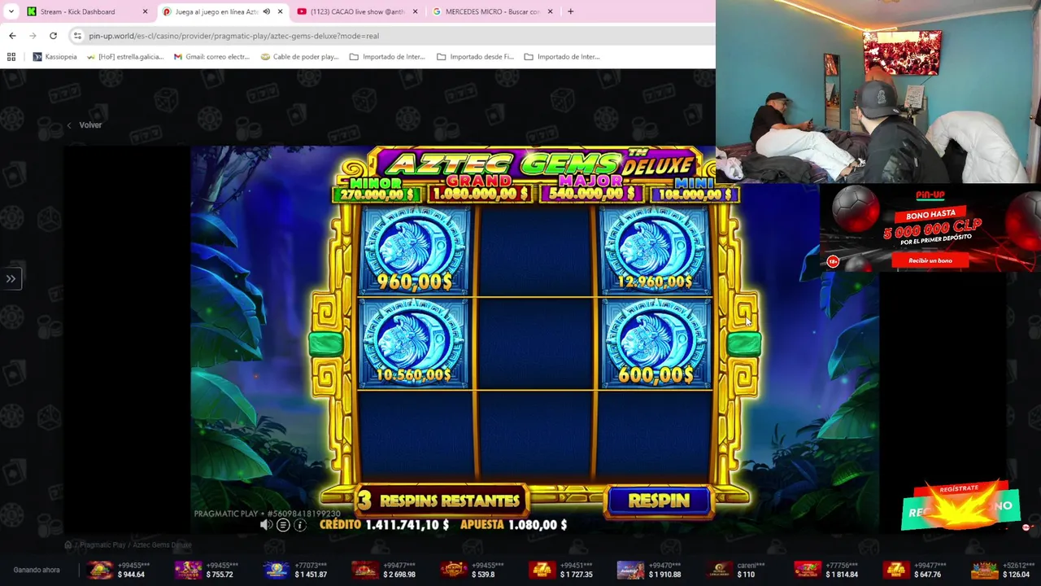Click the Regístrate banner

(960, 504)
